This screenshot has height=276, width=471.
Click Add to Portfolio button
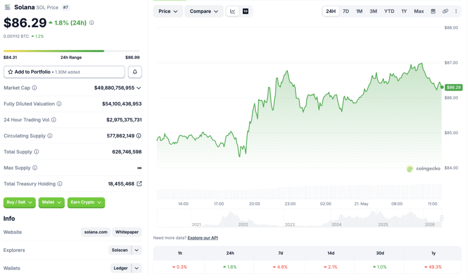pos(64,72)
